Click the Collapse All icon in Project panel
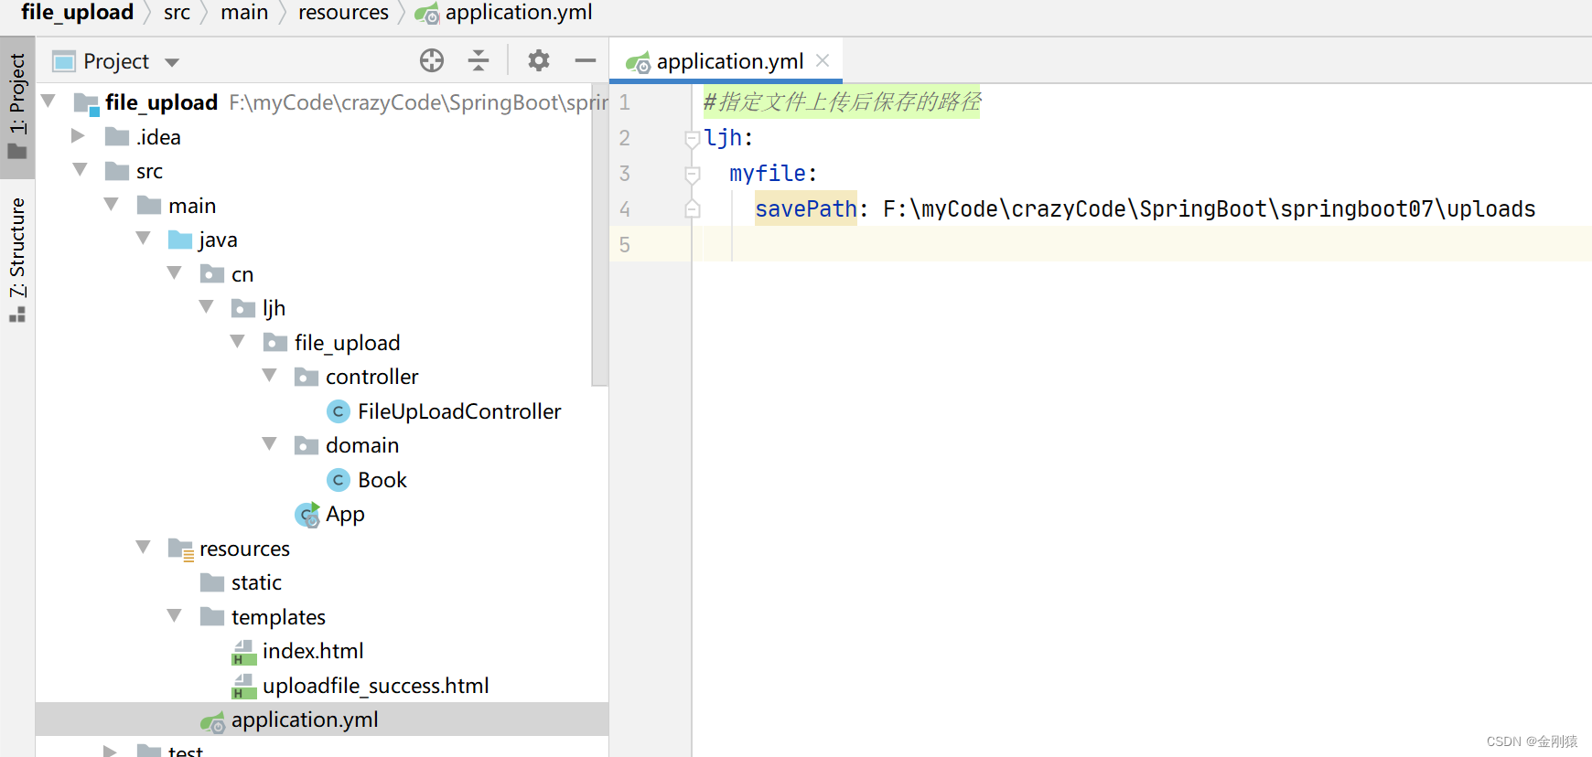 pos(479,61)
